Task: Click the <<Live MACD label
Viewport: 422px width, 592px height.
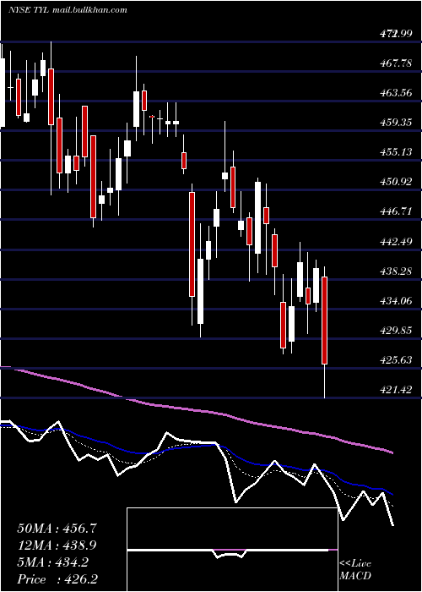Action: [355, 570]
